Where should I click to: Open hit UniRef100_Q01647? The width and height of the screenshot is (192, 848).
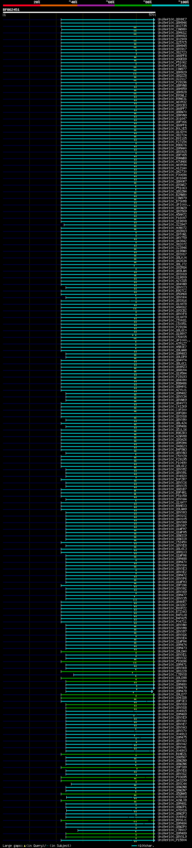(x=172, y=119)
